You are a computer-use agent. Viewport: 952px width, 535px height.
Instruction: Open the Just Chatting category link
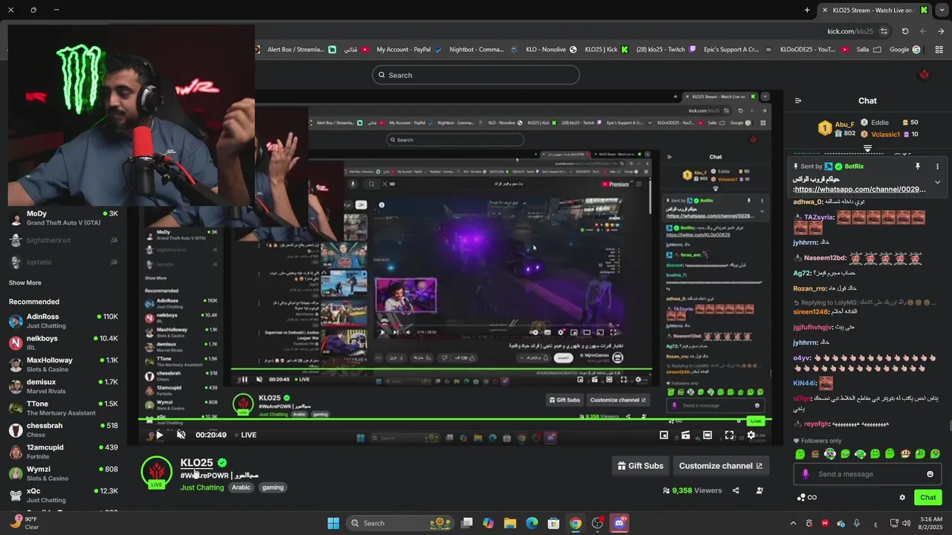click(x=202, y=487)
